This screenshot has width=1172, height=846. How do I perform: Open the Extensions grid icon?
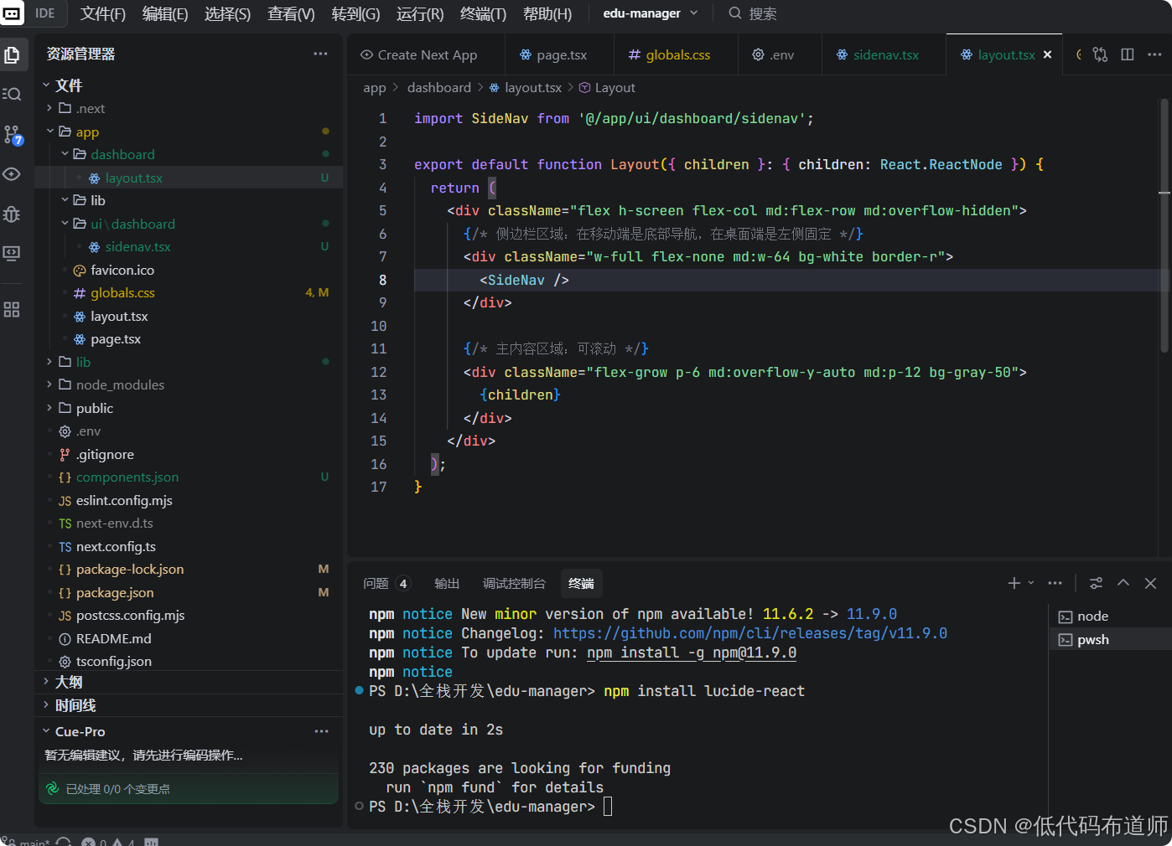point(12,310)
